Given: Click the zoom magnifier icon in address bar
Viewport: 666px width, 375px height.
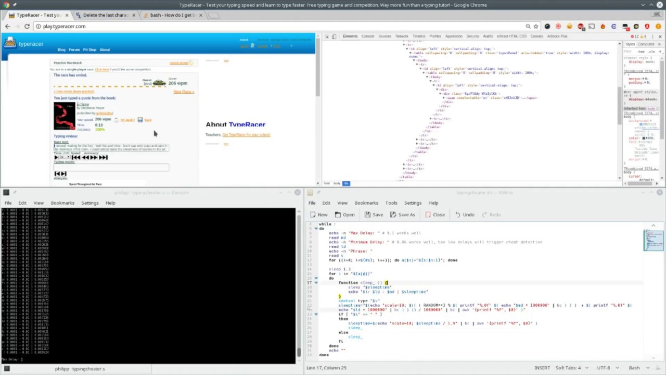Looking at the screenshot, I should (528, 26).
